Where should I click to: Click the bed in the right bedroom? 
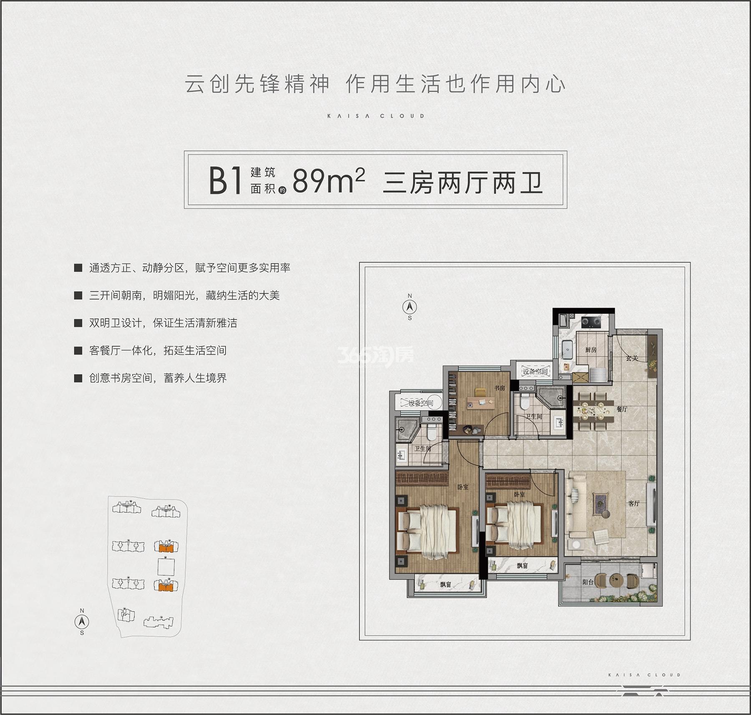(x=515, y=524)
